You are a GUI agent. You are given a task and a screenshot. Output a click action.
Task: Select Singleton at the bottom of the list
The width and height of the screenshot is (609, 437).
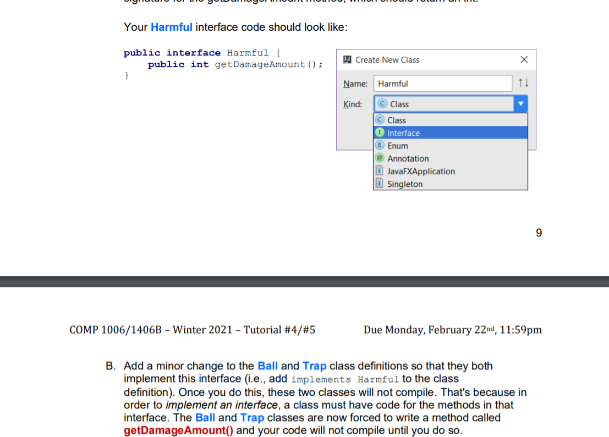coord(405,184)
